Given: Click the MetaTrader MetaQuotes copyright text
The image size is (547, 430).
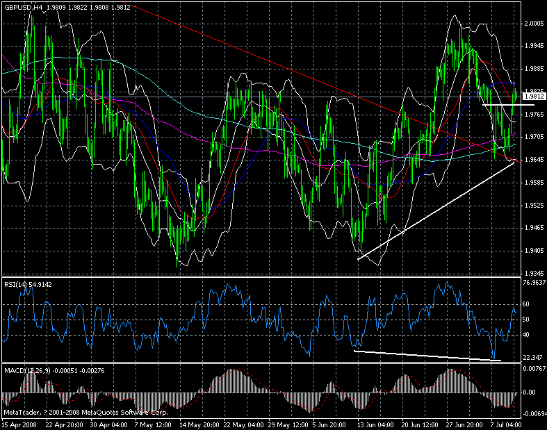Looking at the screenshot, I should [86, 413].
